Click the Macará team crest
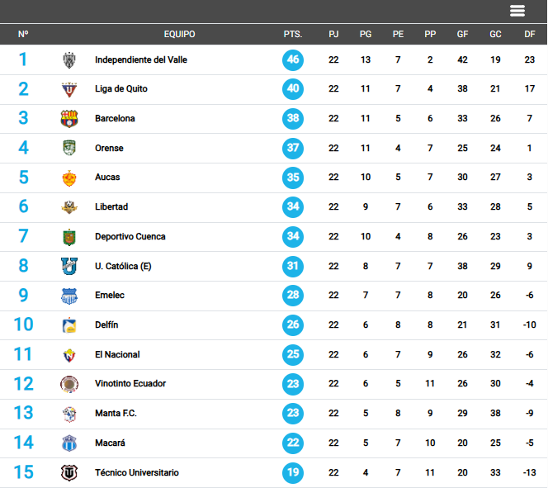This screenshot has width=548, height=488. click(69, 443)
